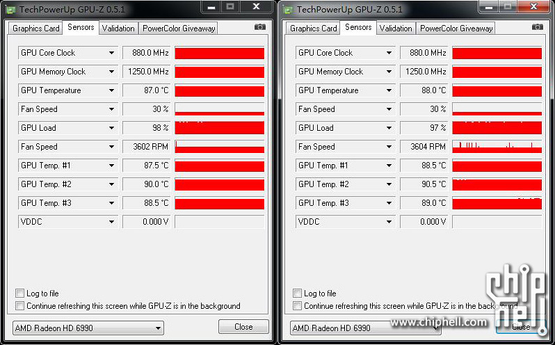Open AMD Radeon HD 6990 selector in left window

tap(88, 328)
